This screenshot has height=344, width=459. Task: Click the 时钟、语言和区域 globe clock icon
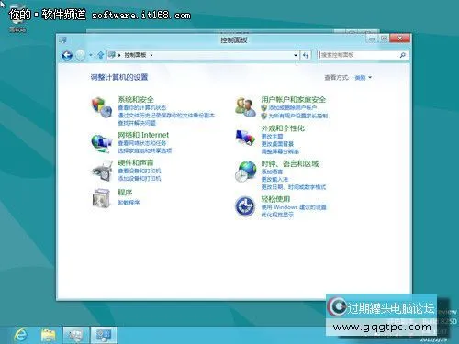(246, 172)
